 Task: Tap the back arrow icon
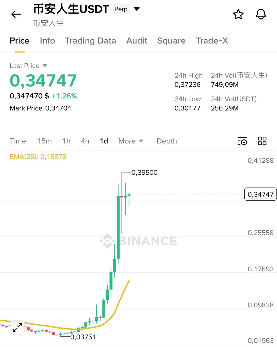click(16, 14)
